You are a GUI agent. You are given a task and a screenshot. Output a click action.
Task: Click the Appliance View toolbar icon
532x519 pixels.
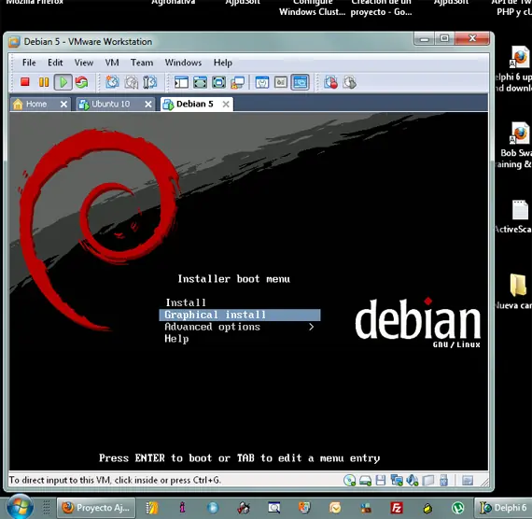click(281, 82)
